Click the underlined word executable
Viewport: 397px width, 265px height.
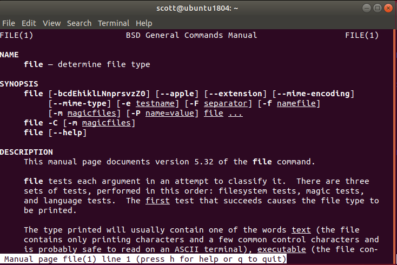point(282,249)
